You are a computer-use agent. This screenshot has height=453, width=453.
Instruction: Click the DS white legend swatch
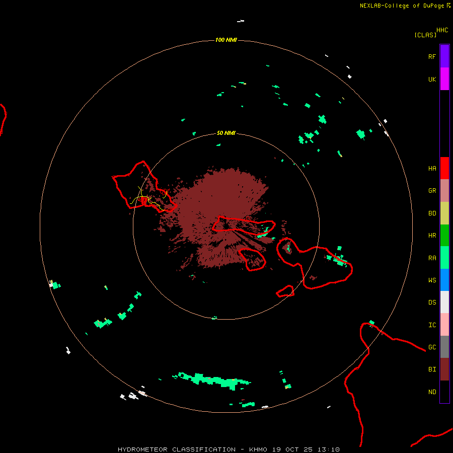(x=444, y=302)
